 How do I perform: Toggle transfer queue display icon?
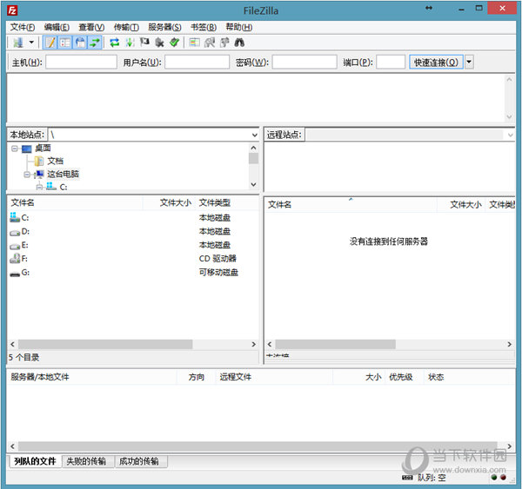95,43
